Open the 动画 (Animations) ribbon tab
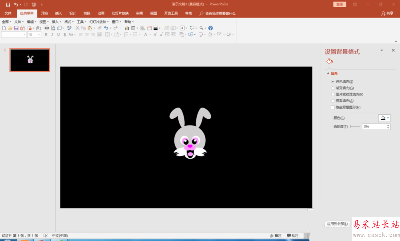The height and width of the screenshot is (241, 400). [x=101, y=13]
